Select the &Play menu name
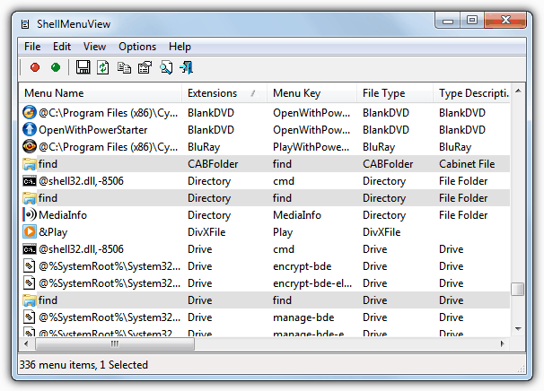 [x=53, y=232]
